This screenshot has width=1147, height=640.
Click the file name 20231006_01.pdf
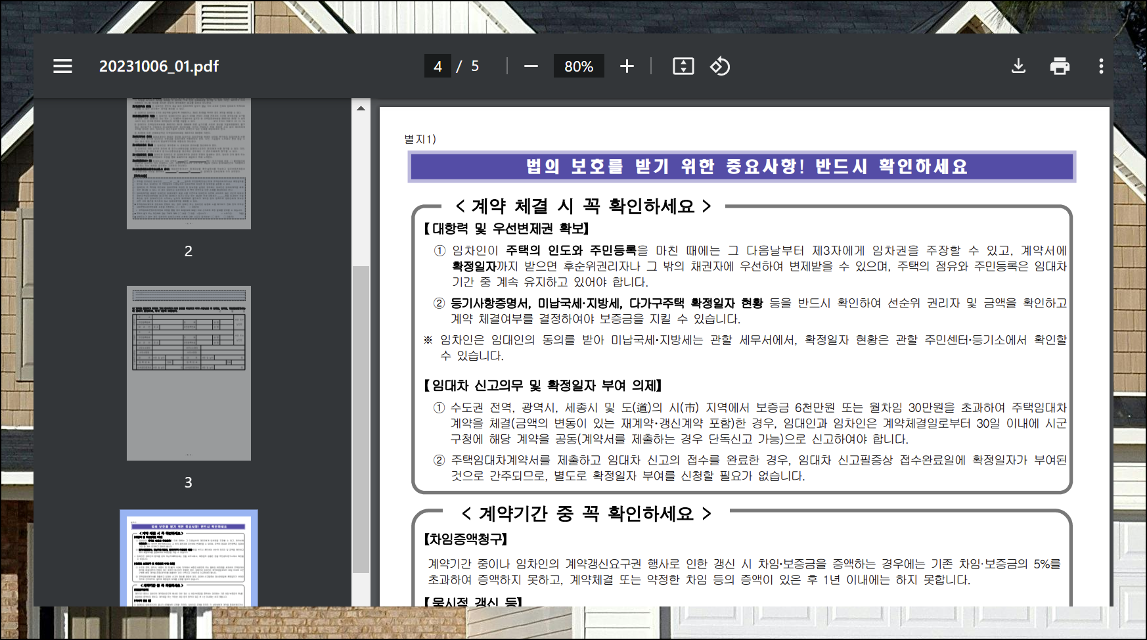point(159,66)
